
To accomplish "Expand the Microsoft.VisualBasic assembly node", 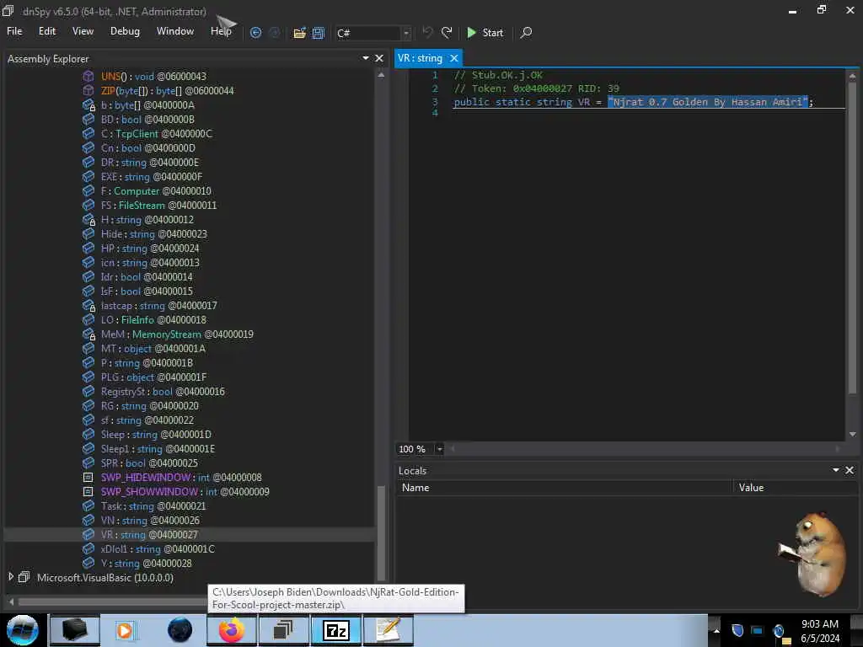I will 10,577.
